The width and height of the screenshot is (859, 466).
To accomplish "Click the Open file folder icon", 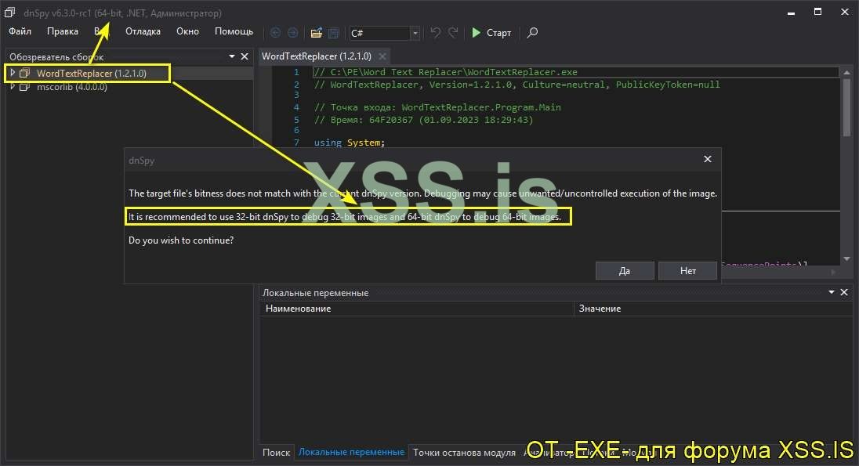I will (316, 33).
